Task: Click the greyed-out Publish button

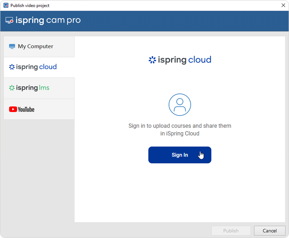Action: point(231,231)
